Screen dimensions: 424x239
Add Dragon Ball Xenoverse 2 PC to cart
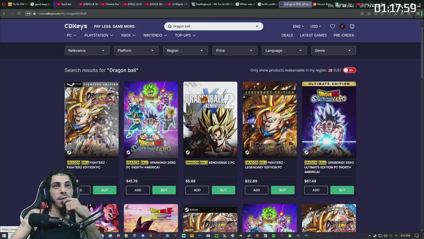click(197, 190)
